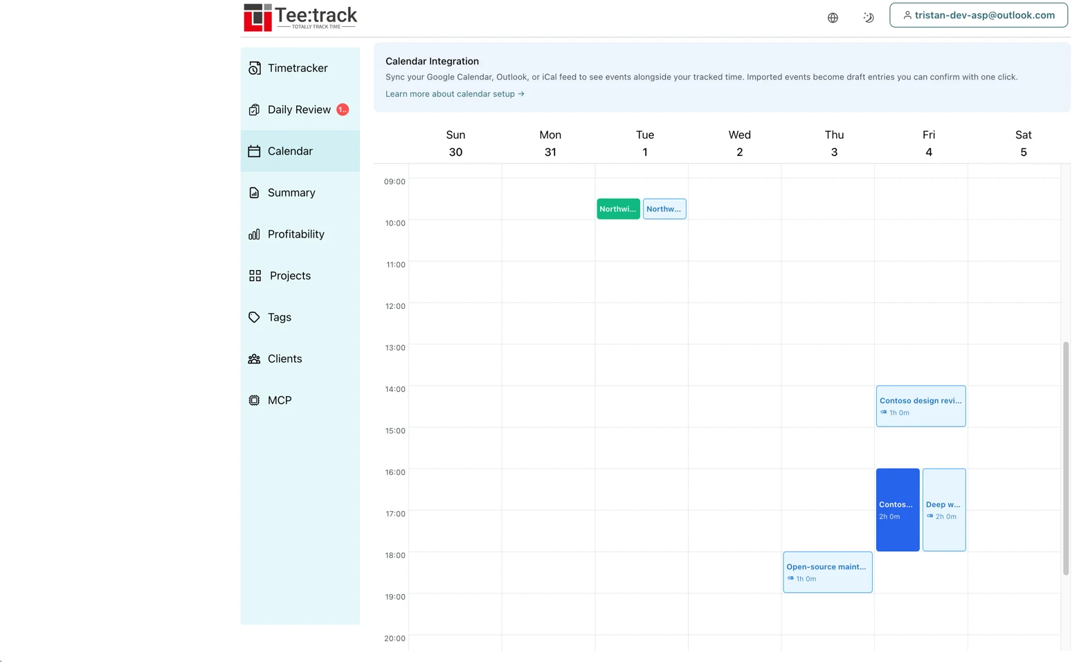
Task: Click the Daily Review clipboard icon
Action: [254, 109]
